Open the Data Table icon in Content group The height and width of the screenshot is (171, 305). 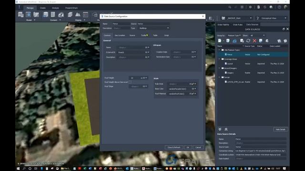tap(53, 15)
